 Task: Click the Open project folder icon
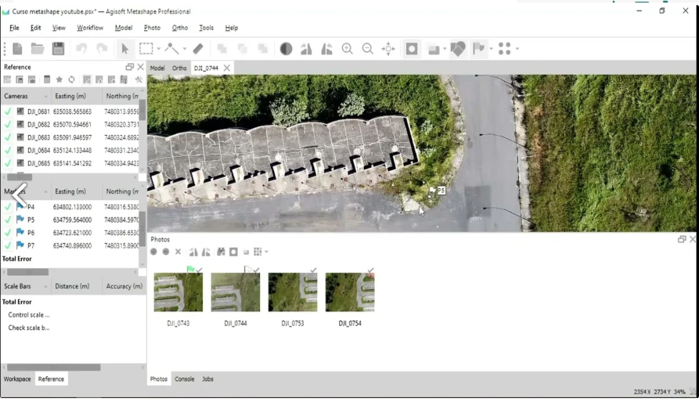(x=37, y=49)
